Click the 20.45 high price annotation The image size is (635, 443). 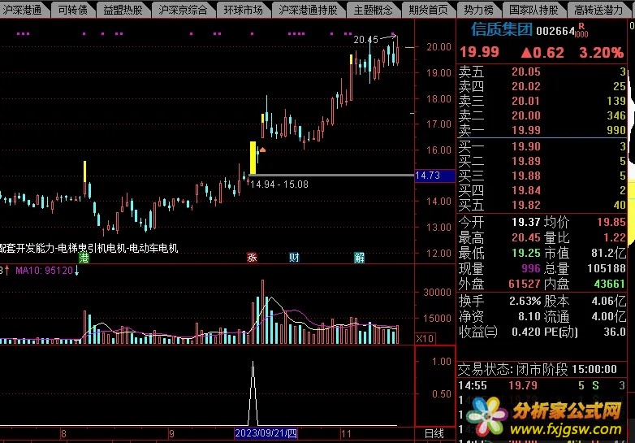point(365,40)
